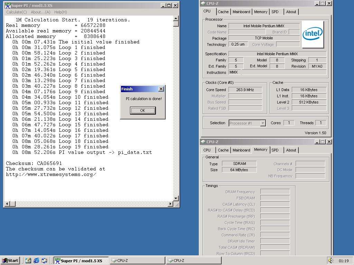Click Super PI horizontal scroll left arrow
The width and height of the screenshot is (354, 265).
(7, 204)
